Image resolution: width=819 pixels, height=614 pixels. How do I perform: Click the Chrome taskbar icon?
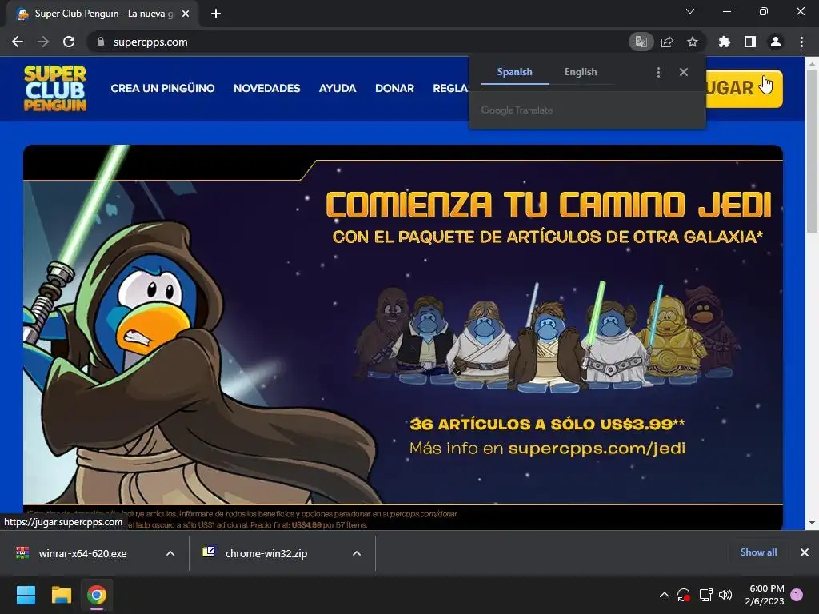[x=97, y=595]
